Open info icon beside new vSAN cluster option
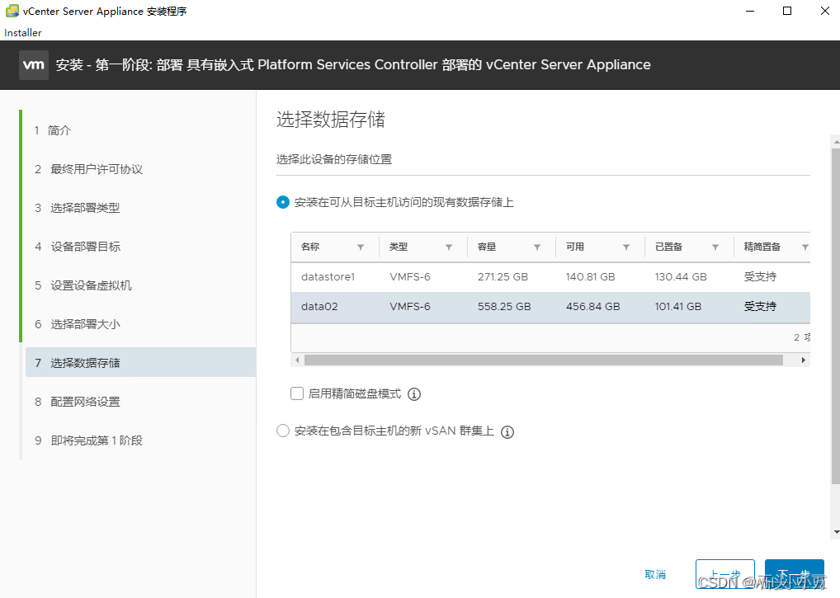The width and height of the screenshot is (840, 598). [x=507, y=432]
